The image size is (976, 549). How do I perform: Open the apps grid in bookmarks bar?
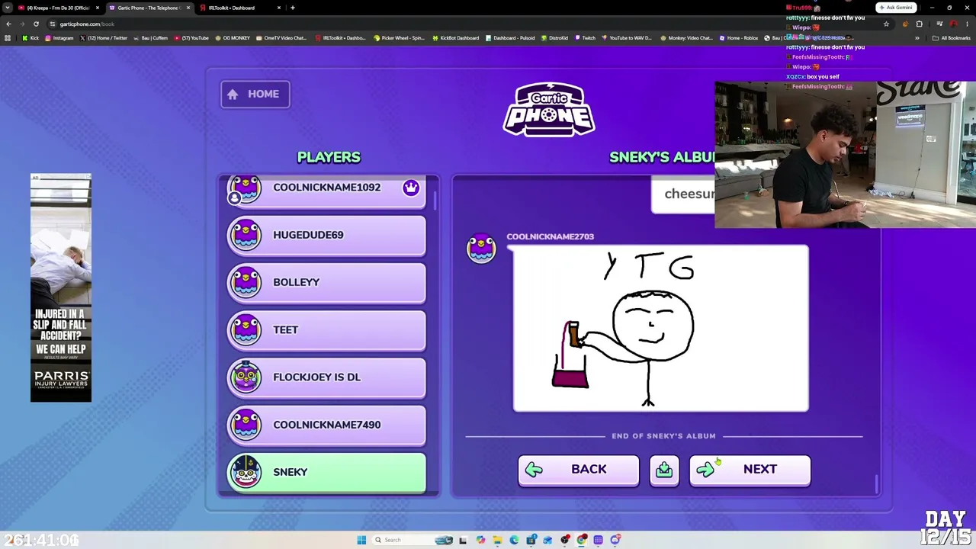pyautogui.click(x=8, y=38)
